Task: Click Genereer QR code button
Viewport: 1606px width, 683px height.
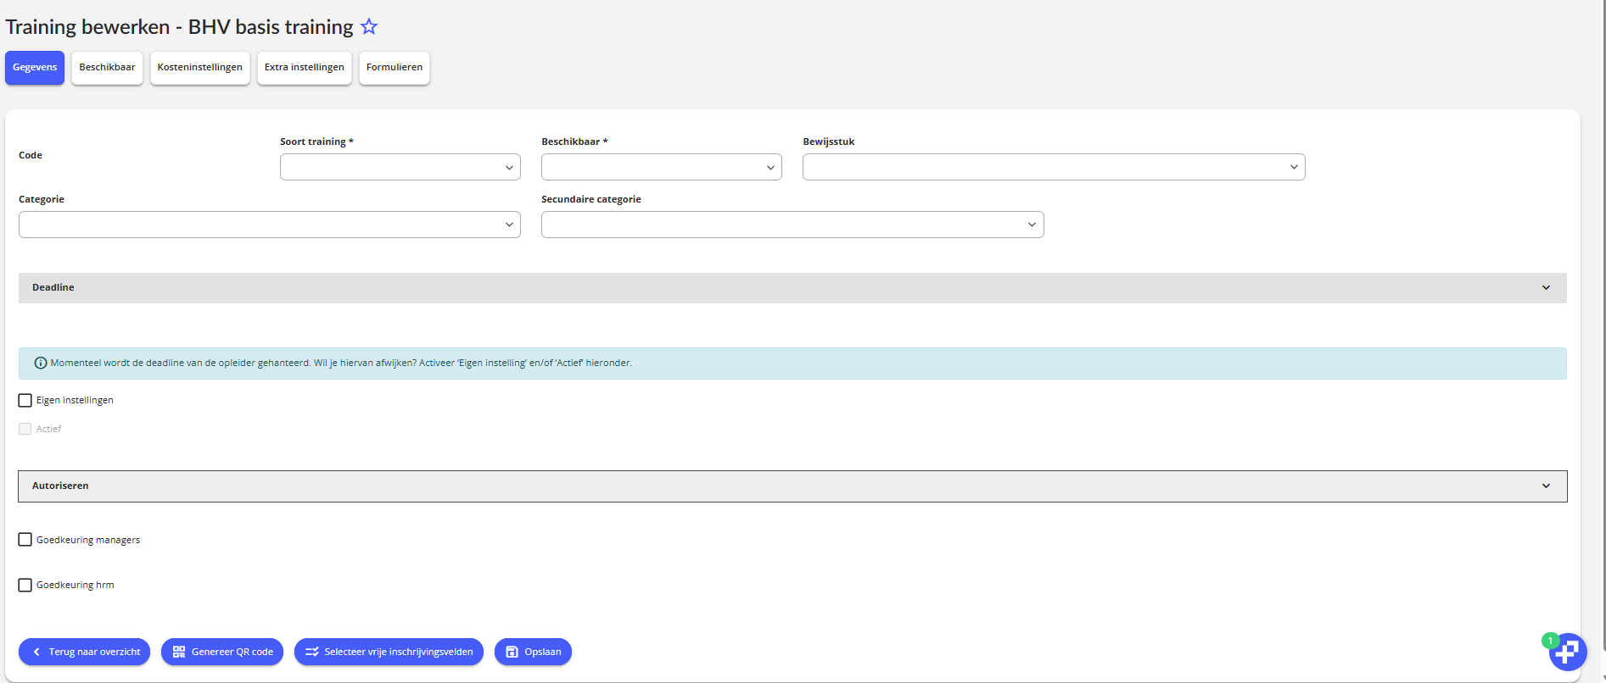Action: (x=222, y=652)
